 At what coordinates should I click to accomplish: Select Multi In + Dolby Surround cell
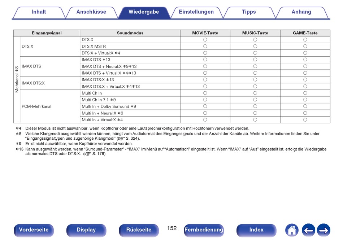(130, 106)
